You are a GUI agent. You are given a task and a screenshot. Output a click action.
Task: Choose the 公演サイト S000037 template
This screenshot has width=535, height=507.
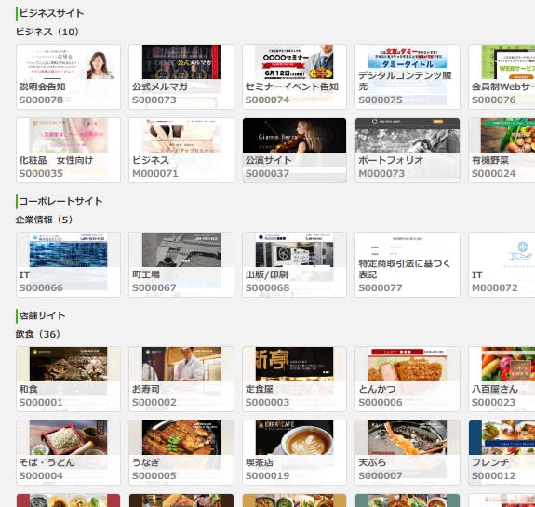(294, 150)
